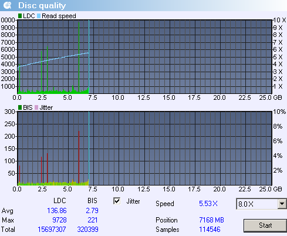Click the LDC average value 136.86

[57, 211]
